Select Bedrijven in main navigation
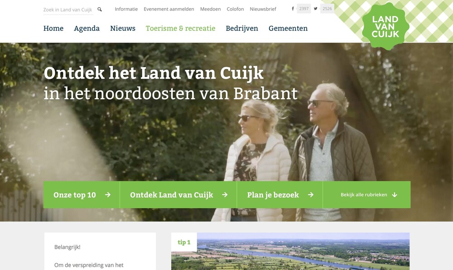Screen dimensions: 453x270 click(242, 28)
